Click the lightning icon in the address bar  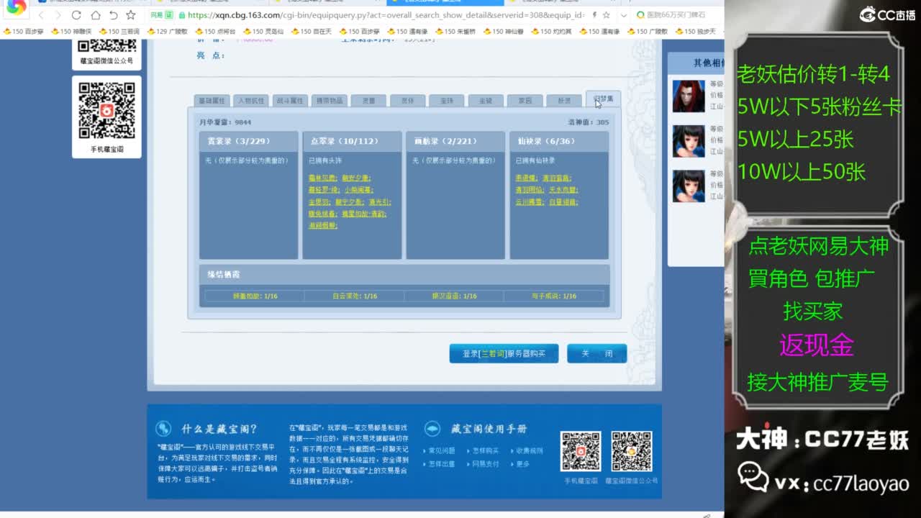(594, 15)
